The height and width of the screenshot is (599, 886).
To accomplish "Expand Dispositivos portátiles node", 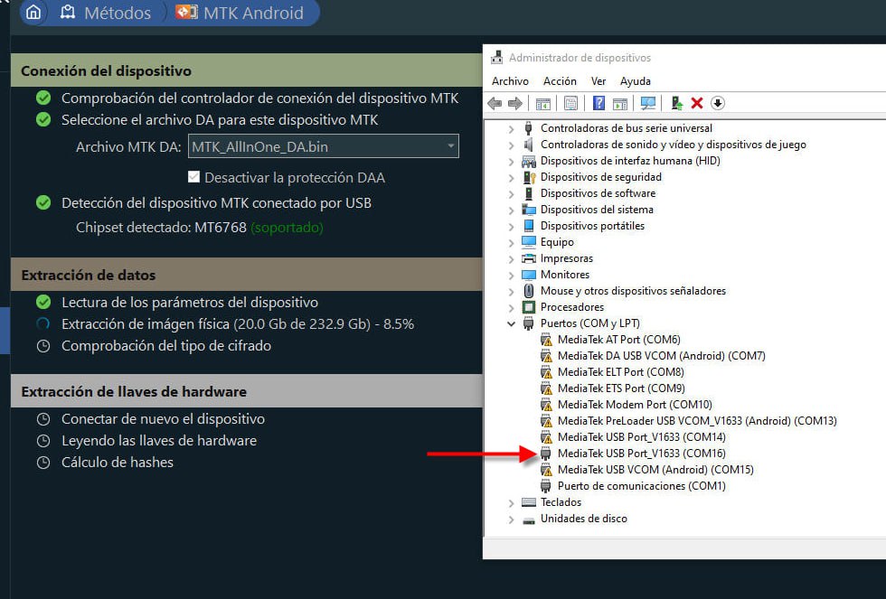I will [x=512, y=227].
